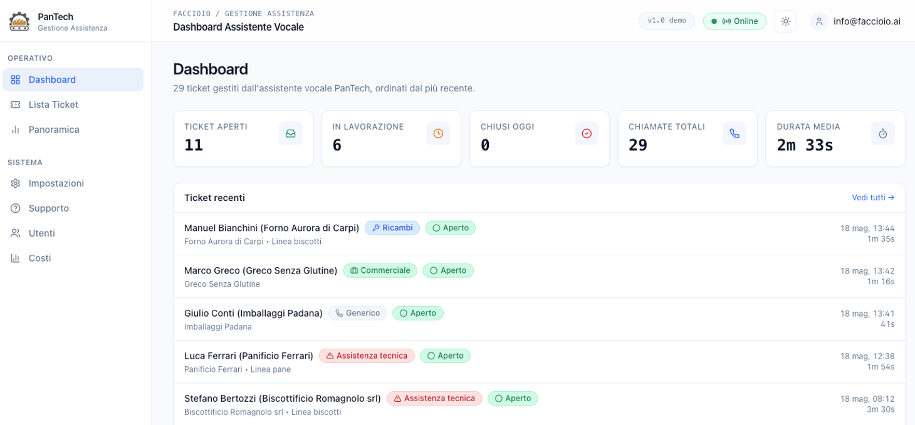Click the breadcrumb FACCIOIO / GESTIONE ASSISTENZA

click(x=244, y=13)
